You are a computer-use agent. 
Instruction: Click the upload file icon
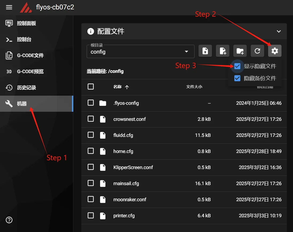tap(205, 51)
